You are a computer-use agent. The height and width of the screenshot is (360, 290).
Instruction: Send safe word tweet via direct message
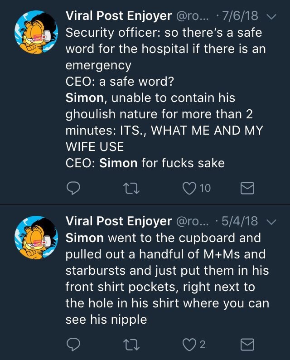[247, 188]
